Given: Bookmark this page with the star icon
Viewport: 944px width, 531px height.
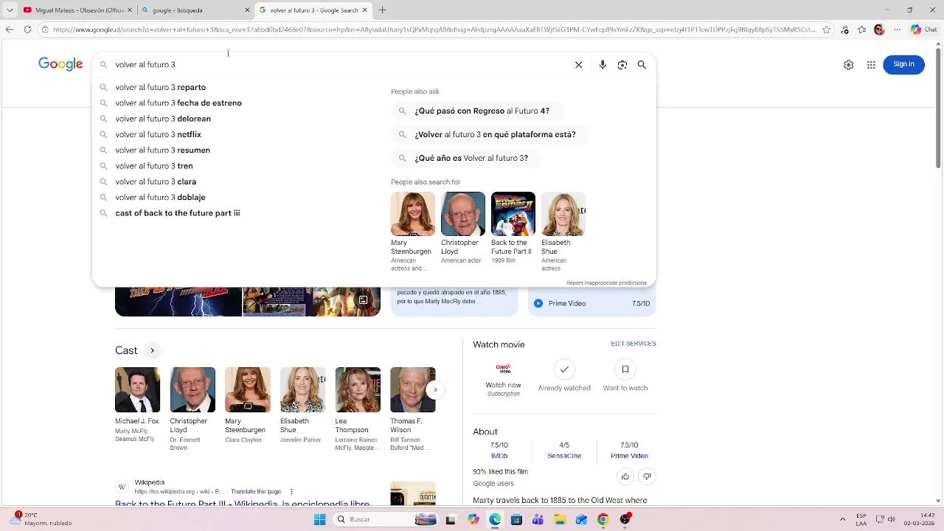Looking at the screenshot, I should point(826,29).
